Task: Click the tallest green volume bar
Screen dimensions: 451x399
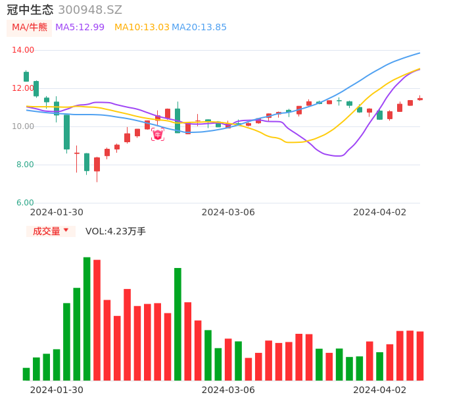Action: (x=87, y=319)
